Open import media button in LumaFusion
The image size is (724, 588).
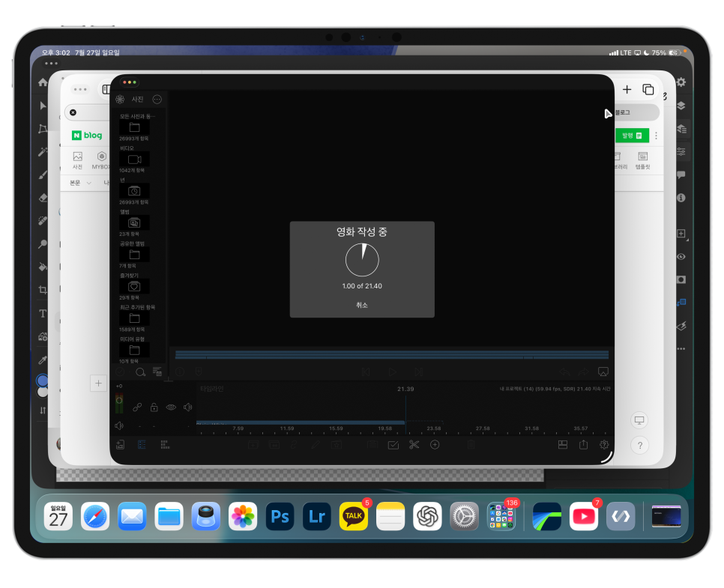click(120, 444)
